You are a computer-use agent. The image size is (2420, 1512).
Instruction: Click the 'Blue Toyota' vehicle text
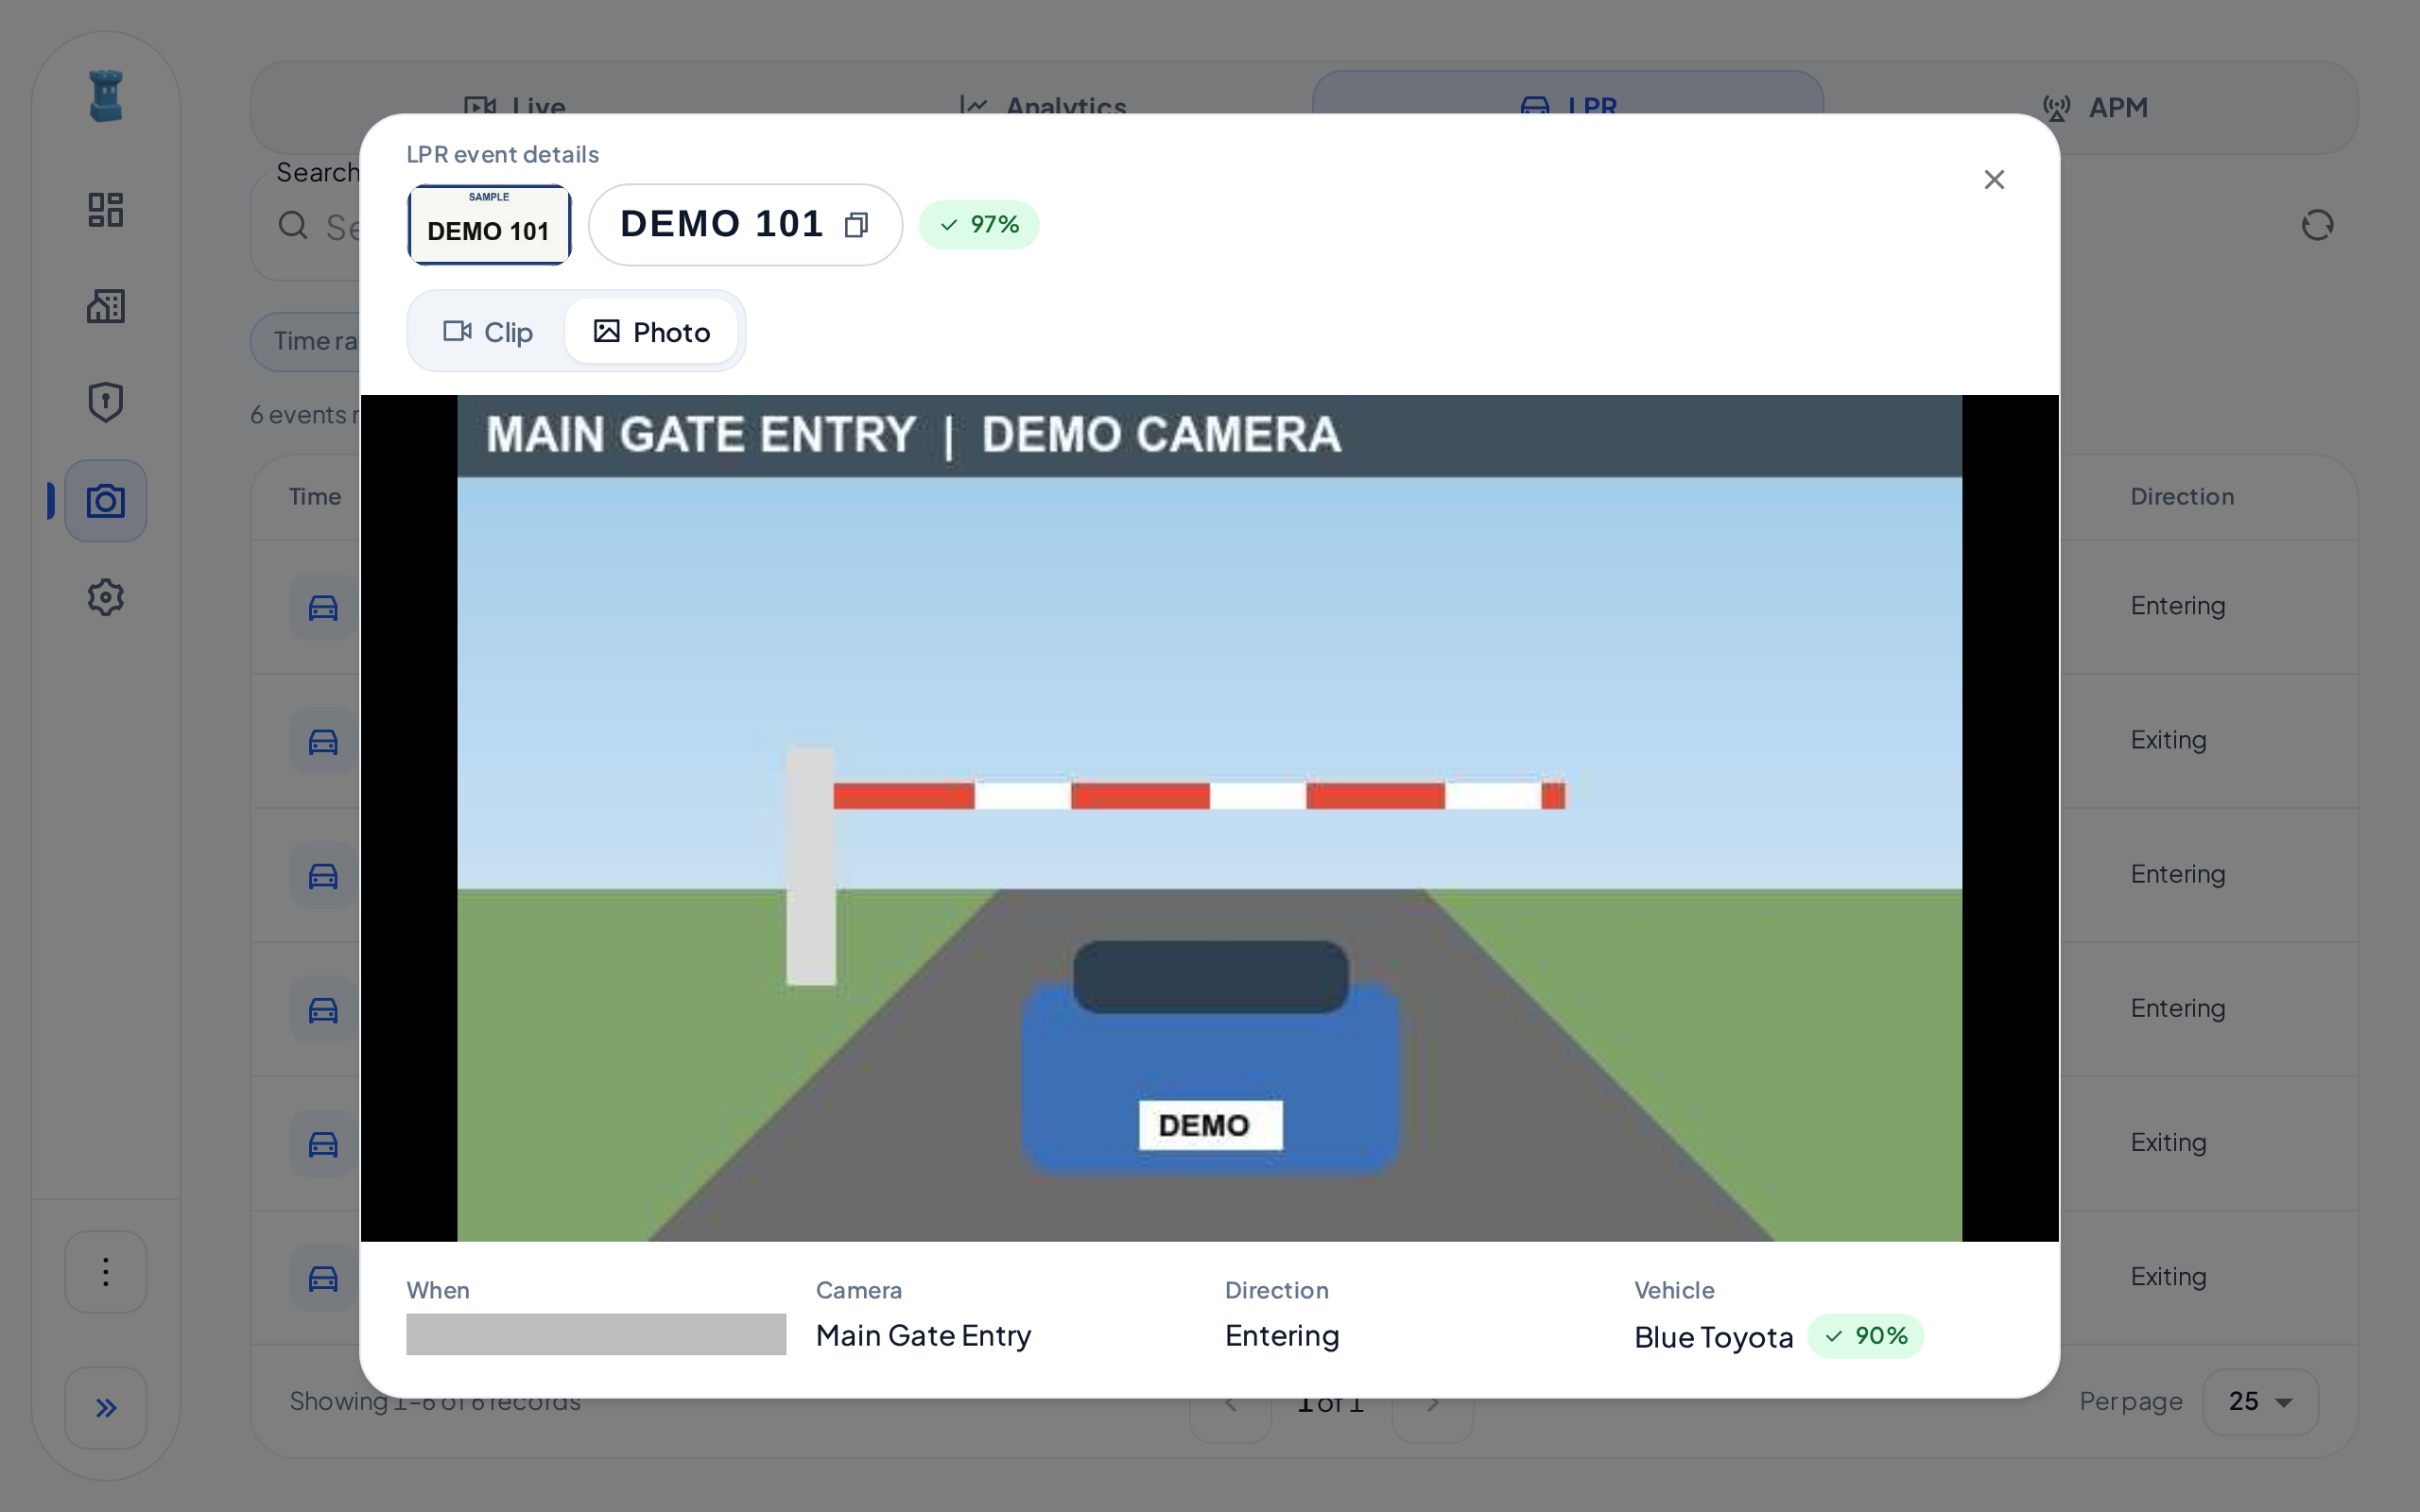tap(1713, 1337)
